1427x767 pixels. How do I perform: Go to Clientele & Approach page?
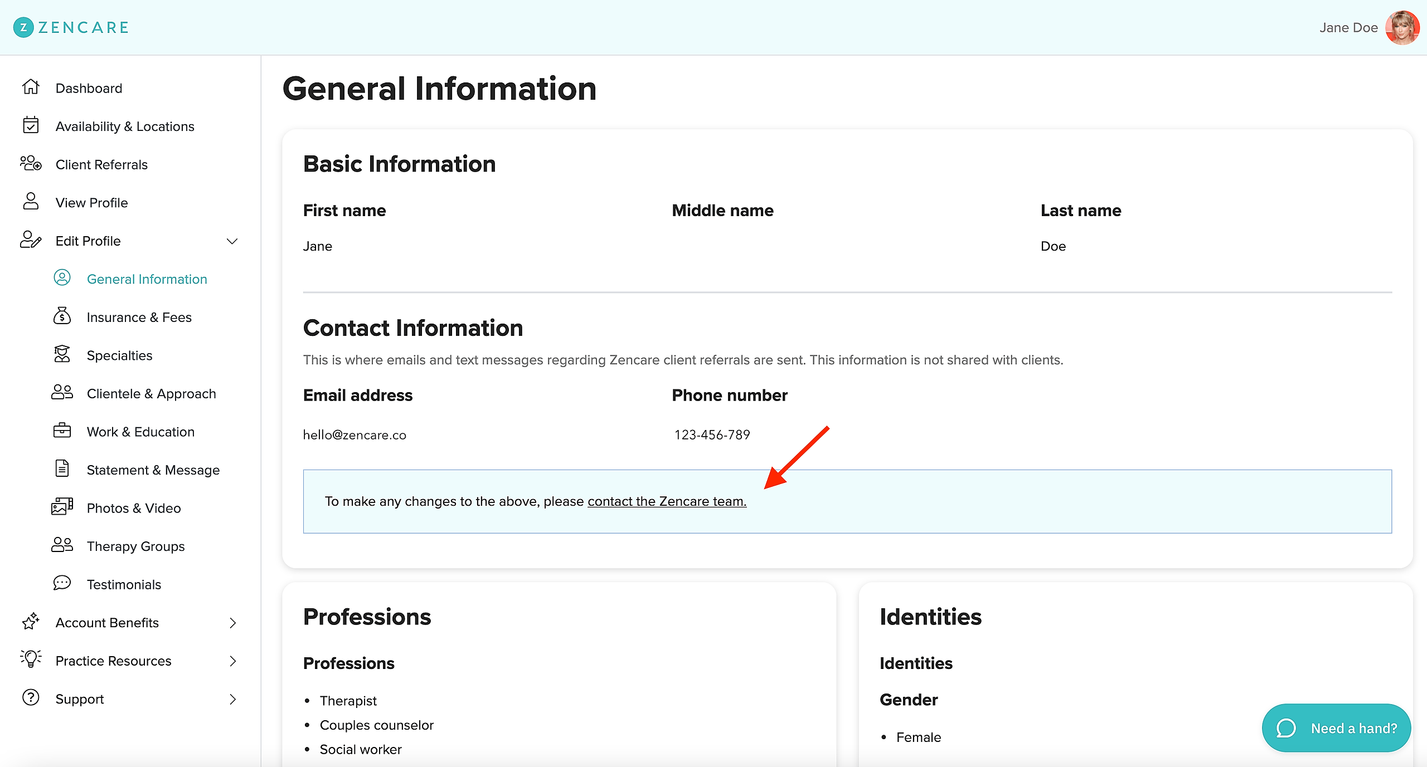(x=151, y=394)
